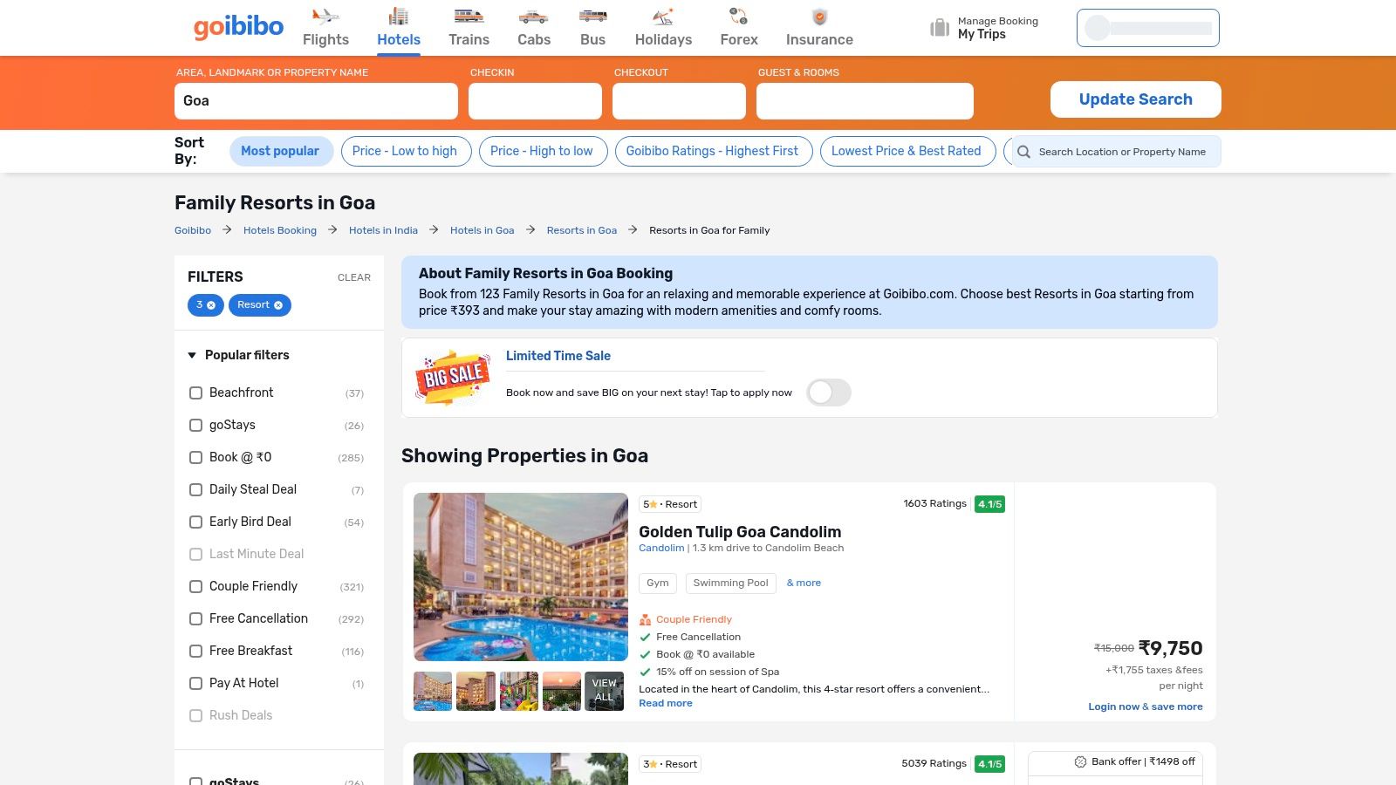Click the Candolim location link

[661, 548]
